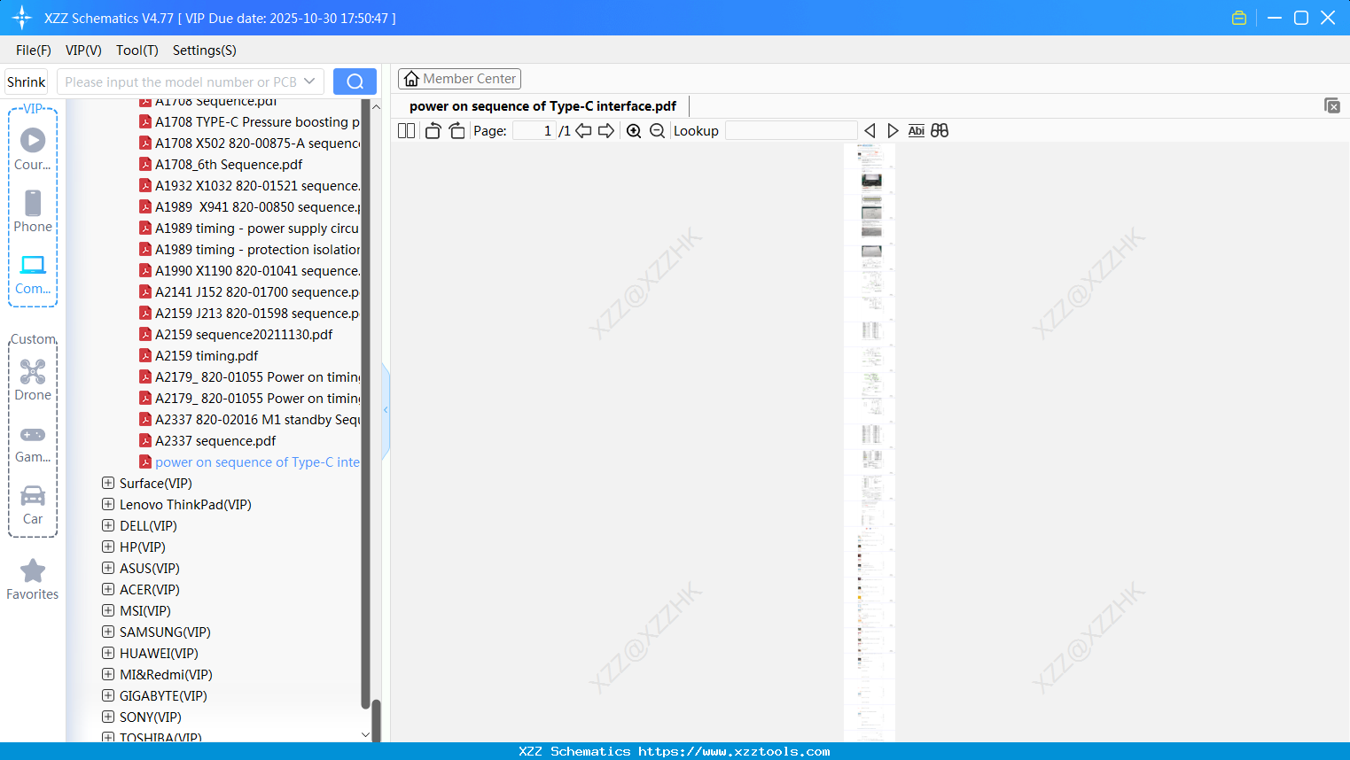Go to previous page with left arrow

point(583,131)
